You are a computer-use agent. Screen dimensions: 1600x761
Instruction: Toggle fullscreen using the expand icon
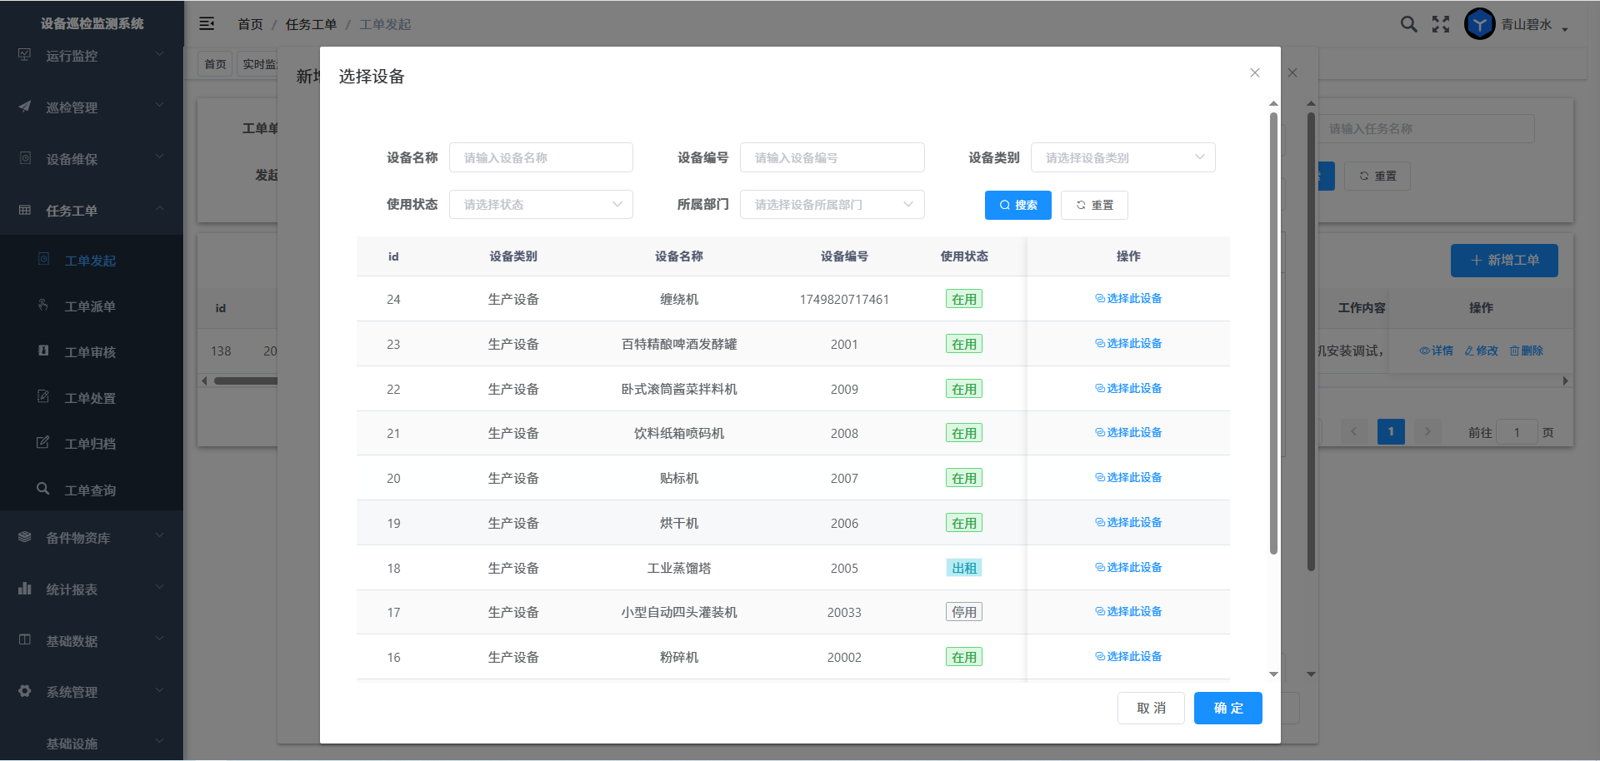coord(1441,24)
